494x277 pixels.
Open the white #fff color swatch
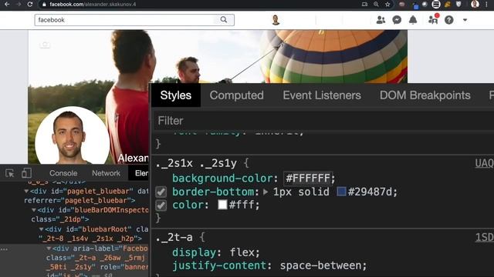point(222,205)
